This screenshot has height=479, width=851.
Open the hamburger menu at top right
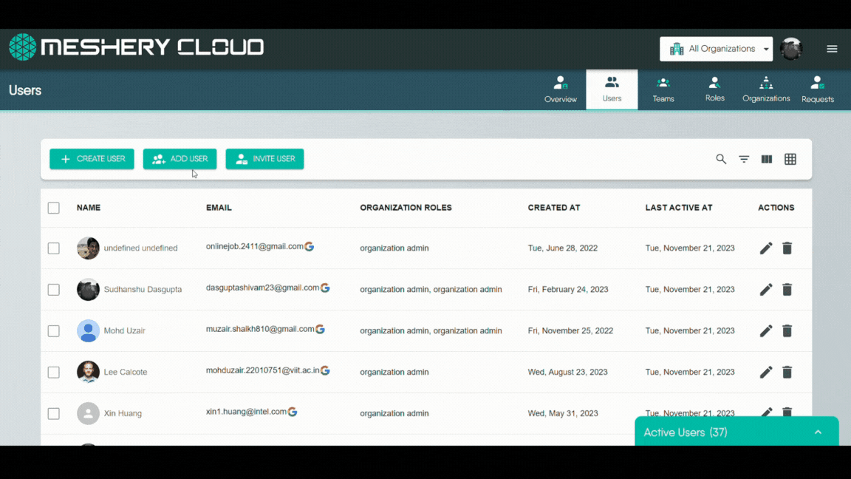pos(832,48)
